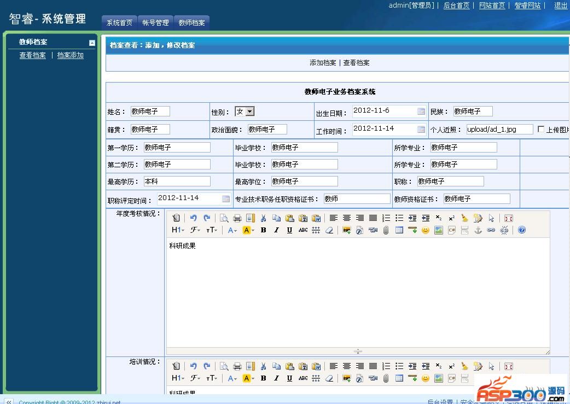Click insert emoticon in the 年度考核情况 editor

(x=425, y=230)
